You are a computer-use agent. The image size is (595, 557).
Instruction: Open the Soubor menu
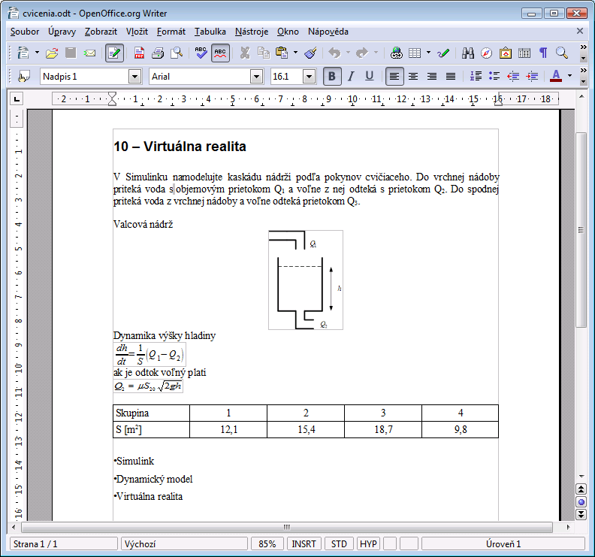[25, 32]
